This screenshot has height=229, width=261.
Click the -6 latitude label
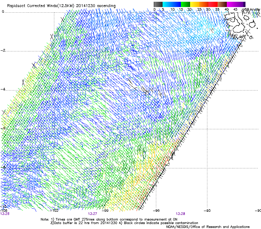pyautogui.click(x=3, y=128)
